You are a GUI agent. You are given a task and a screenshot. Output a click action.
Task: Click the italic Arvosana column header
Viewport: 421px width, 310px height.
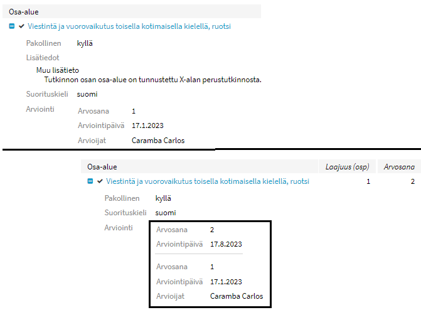point(399,167)
